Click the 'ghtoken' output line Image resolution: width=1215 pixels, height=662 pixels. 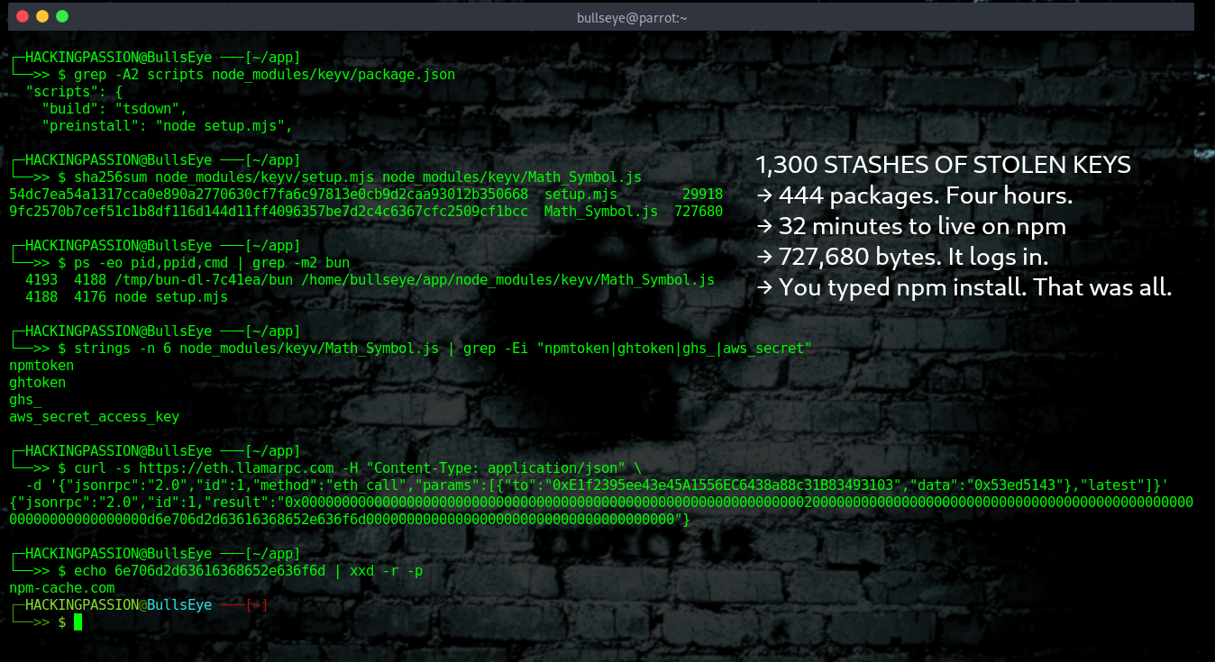(37, 382)
